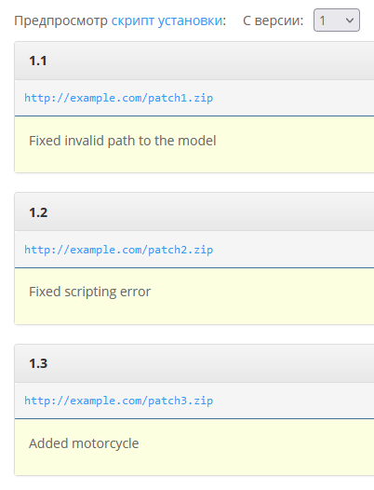Click the Предпросмотр label text
The height and width of the screenshot is (490, 374).
click(x=60, y=20)
